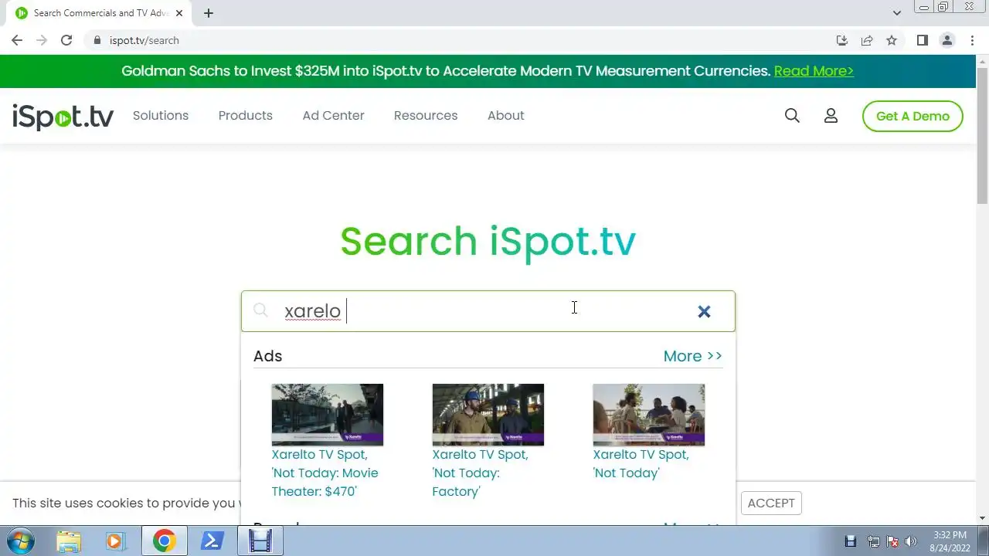Reload the page

point(66,40)
